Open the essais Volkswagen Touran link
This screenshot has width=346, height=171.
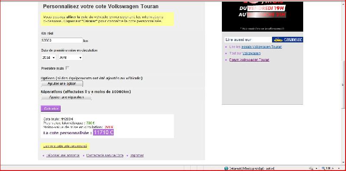(262, 47)
